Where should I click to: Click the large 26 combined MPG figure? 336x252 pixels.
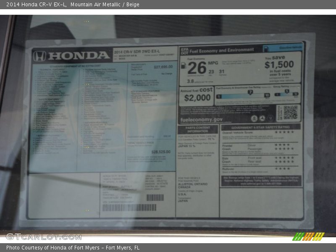(197, 68)
